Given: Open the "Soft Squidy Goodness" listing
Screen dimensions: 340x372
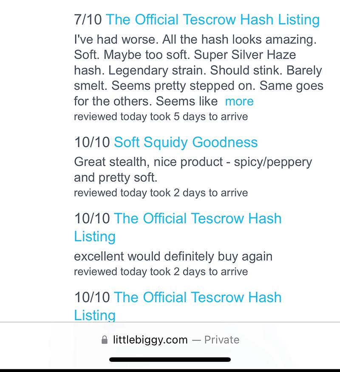Looking at the screenshot, I should click(186, 142).
